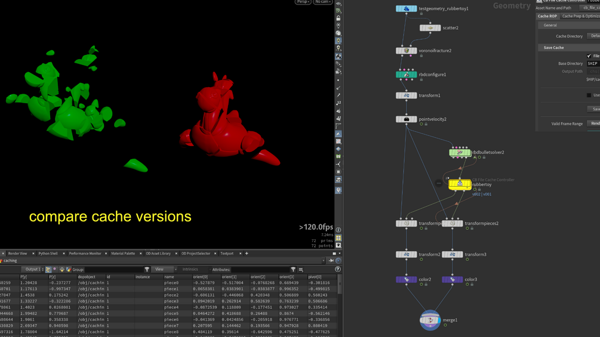
Task: Open the No cam camera dropdown
Action: point(322,2)
